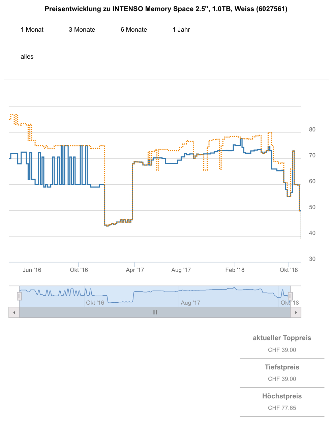
Task: Click the Feb '18 axis label
Action: pyautogui.click(x=235, y=270)
